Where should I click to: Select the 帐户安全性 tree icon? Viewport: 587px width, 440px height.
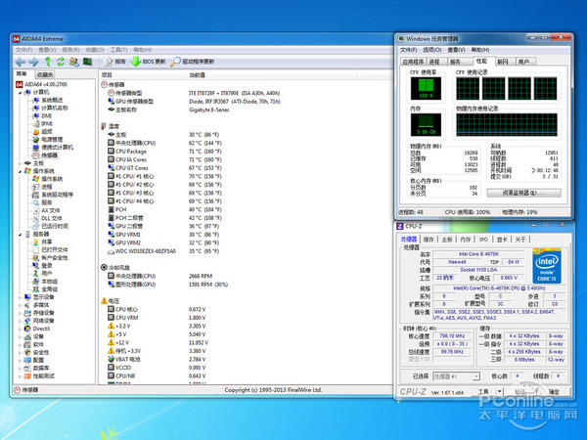(36, 258)
